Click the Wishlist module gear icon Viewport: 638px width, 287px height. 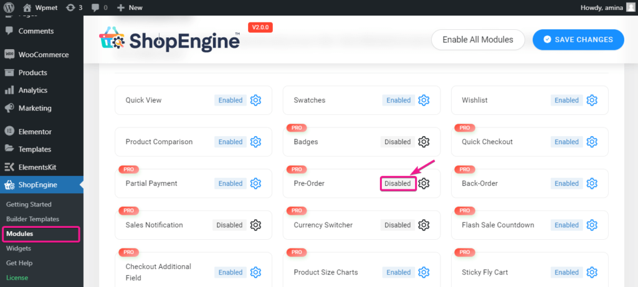pos(592,100)
